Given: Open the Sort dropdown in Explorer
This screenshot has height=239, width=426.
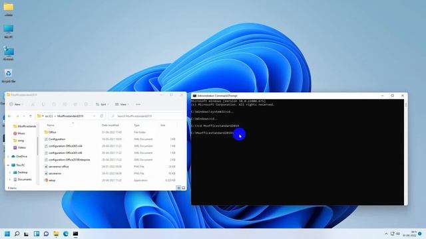Looking at the screenshot, I should tap(102, 104).
